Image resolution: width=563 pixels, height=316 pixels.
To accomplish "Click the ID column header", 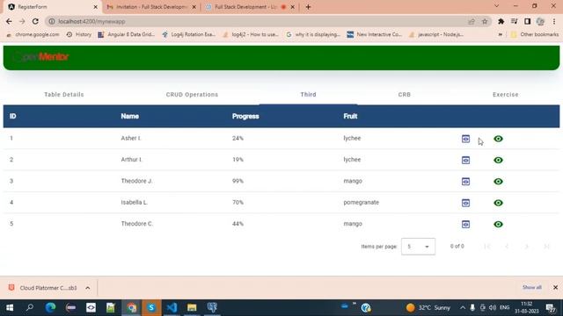I will coord(13,116).
